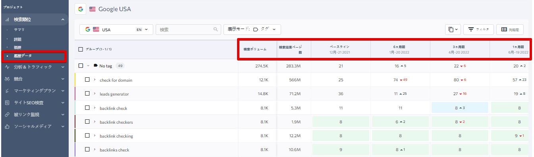534x157 pixels.
Task: Tick the checkbox for leads generator
Action: (x=87, y=94)
